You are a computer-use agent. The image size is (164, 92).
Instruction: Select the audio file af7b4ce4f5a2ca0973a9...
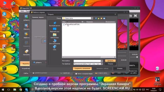pyautogui.click(x=71, y=25)
